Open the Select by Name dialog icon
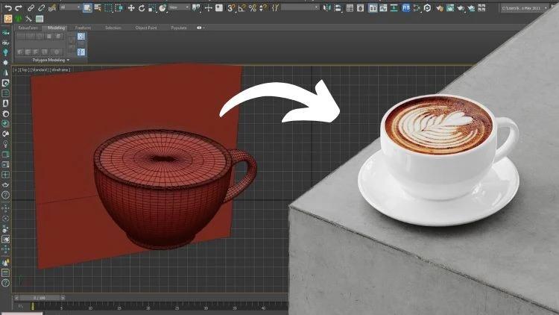 (98, 7)
